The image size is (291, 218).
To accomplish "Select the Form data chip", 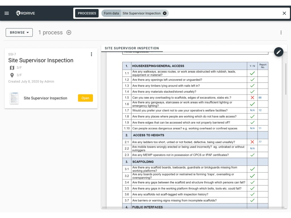I will pos(111,13).
